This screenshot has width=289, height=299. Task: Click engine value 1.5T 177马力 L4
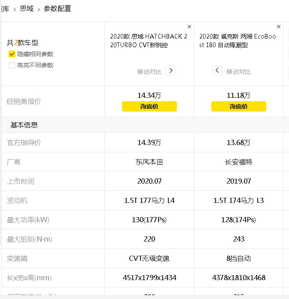pos(149,201)
